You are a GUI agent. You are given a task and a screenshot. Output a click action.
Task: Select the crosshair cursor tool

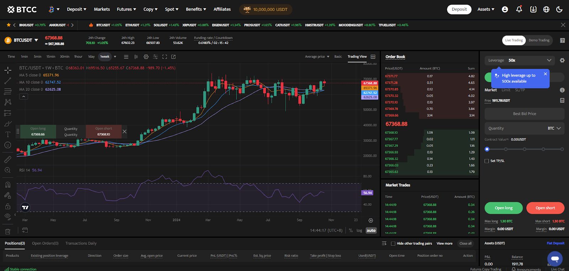pyautogui.click(x=8, y=70)
